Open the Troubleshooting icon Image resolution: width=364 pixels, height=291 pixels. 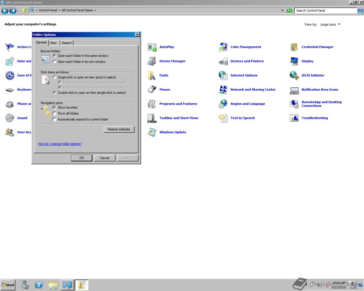point(294,118)
